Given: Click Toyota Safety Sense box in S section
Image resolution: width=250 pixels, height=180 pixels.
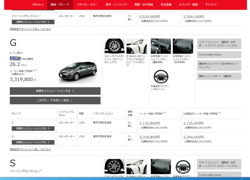Looking at the screenshot, I should coord(219,174).
